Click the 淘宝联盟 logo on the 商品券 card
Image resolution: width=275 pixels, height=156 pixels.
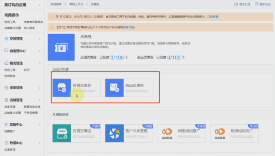[x=220, y=133]
